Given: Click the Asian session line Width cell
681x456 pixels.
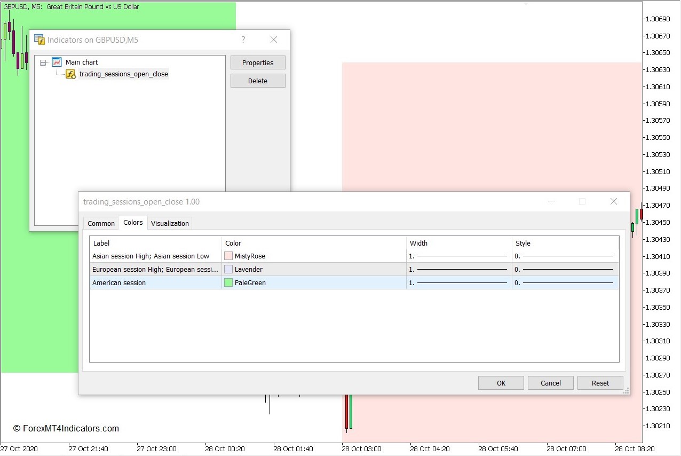Looking at the screenshot, I should [459, 256].
